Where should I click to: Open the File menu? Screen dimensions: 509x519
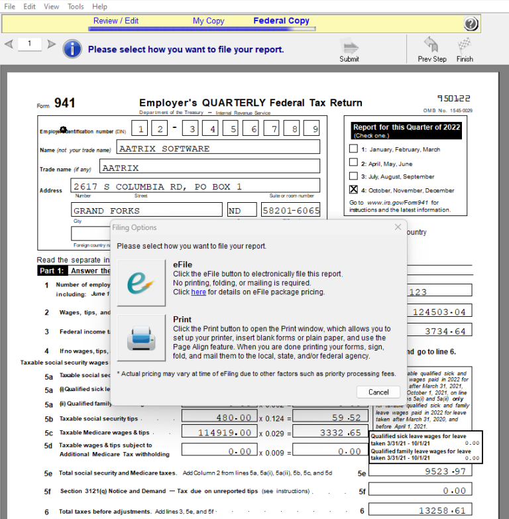(10, 6)
